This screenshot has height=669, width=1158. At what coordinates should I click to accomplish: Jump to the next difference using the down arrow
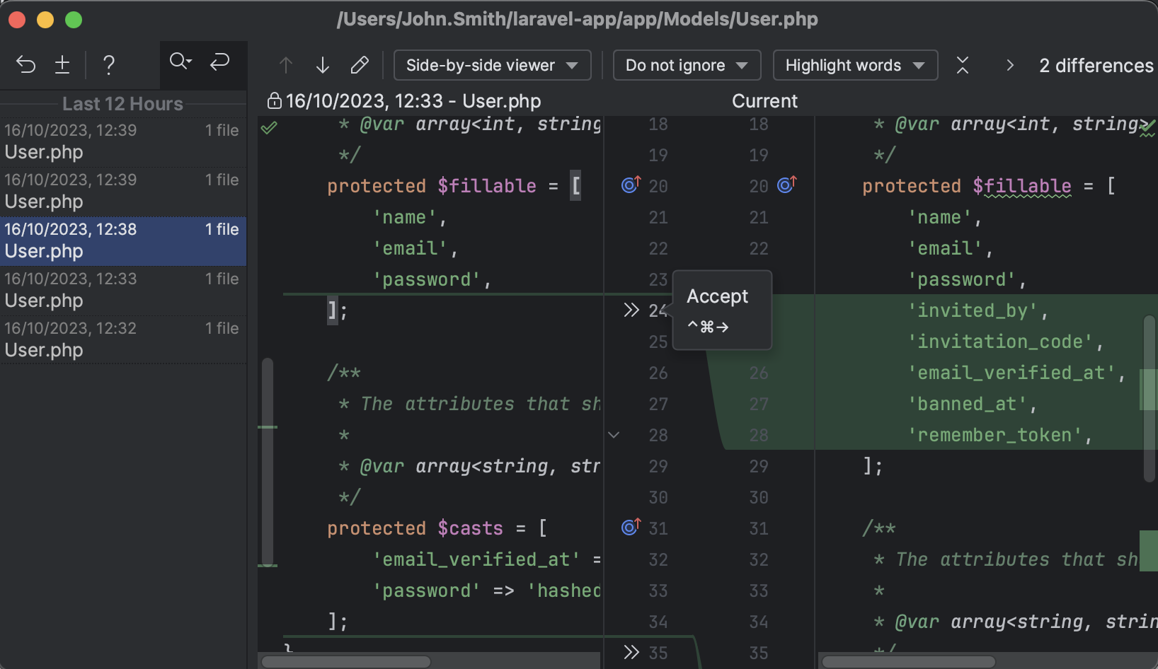(322, 64)
